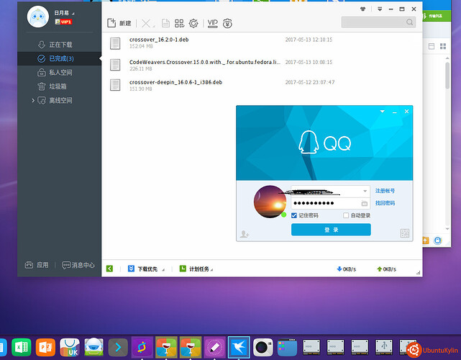Open the first wine glass dock icon
This screenshot has height=360, width=461.
[166, 348]
